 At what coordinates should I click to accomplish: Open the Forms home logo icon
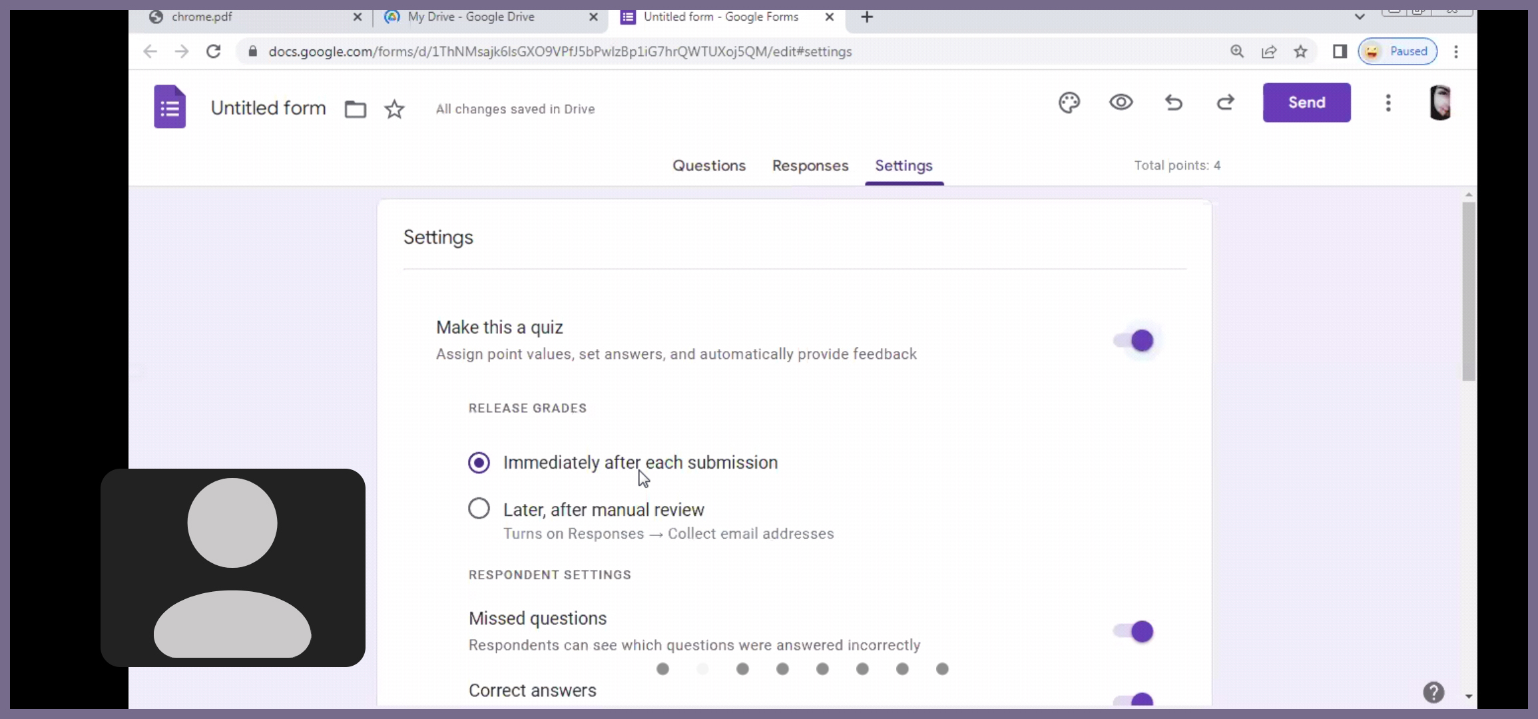(x=170, y=107)
